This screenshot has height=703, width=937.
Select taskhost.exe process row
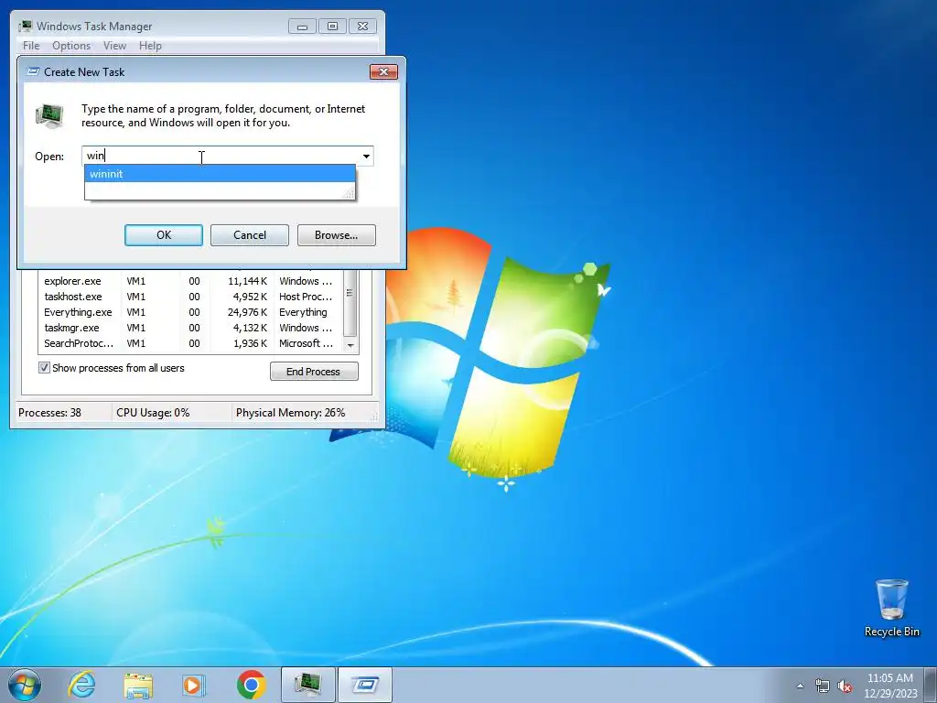190,297
